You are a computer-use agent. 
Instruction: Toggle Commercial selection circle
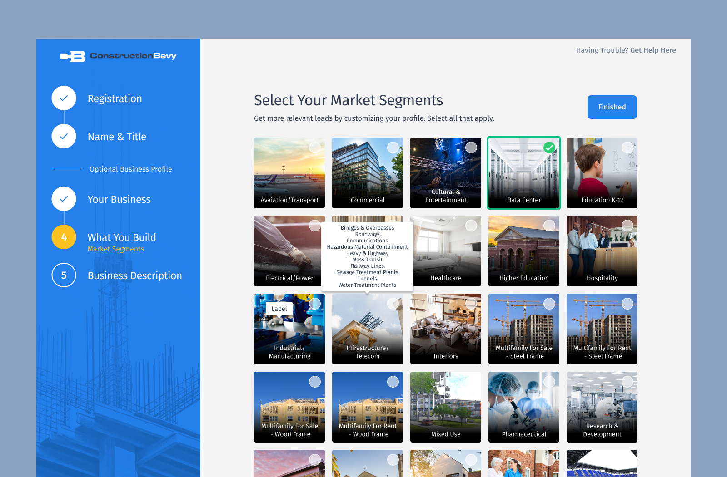click(x=393, y=148)
